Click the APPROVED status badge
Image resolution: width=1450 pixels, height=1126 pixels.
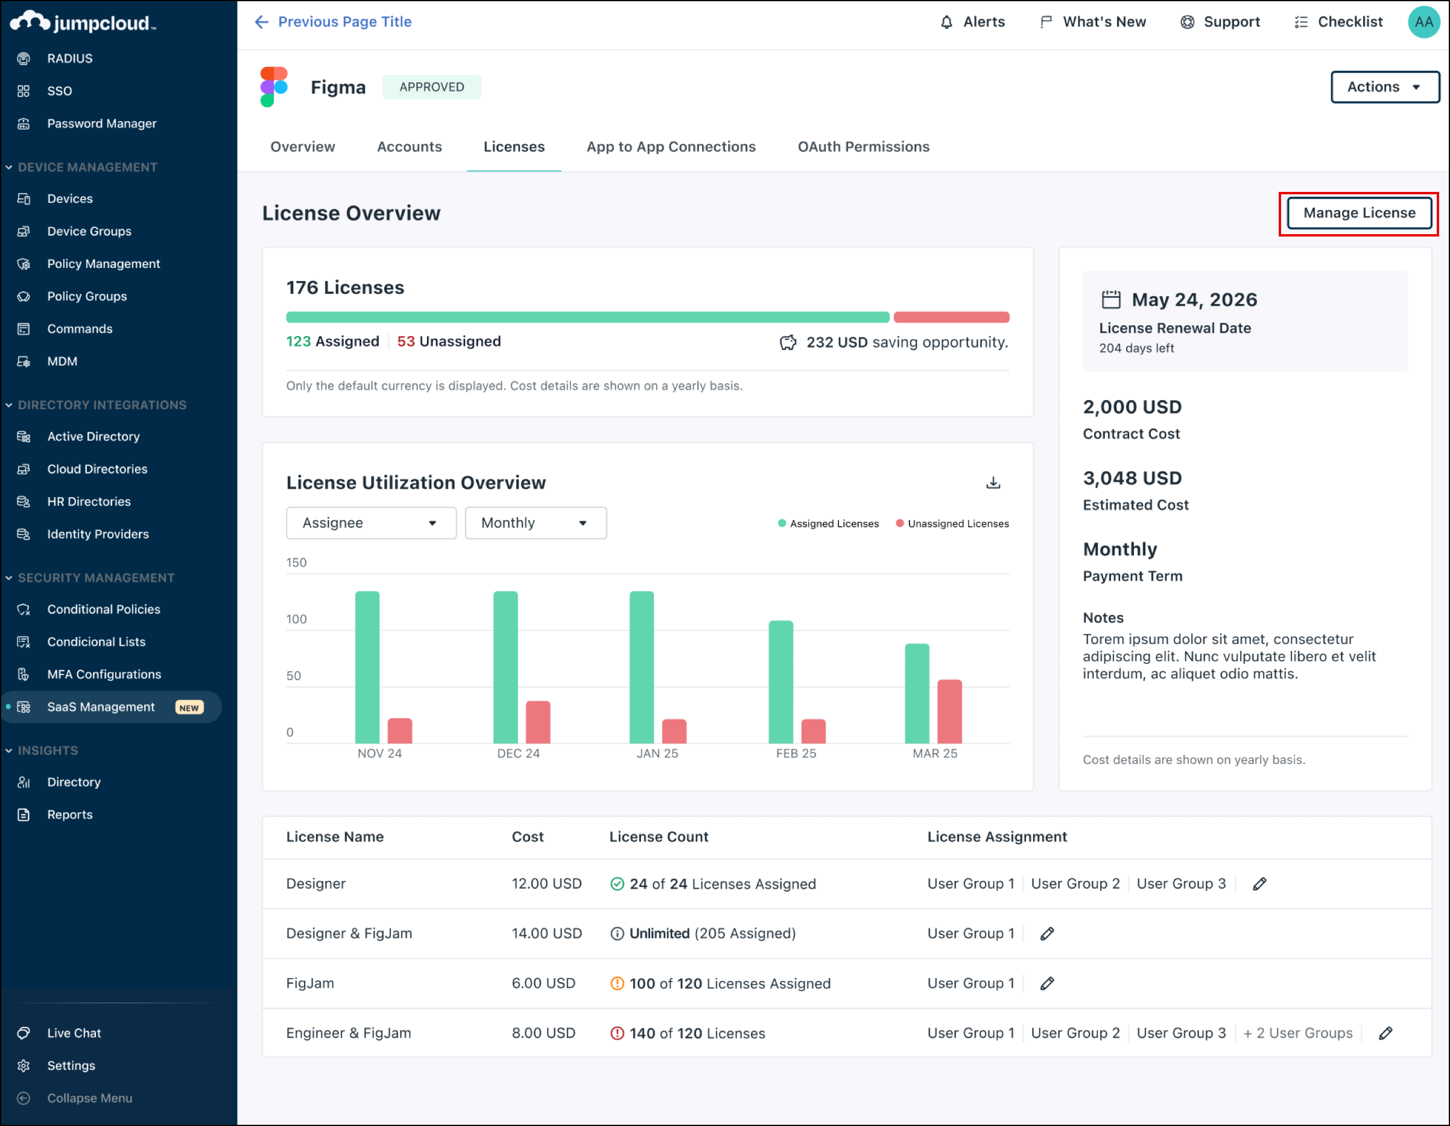(x=431, y=87)
